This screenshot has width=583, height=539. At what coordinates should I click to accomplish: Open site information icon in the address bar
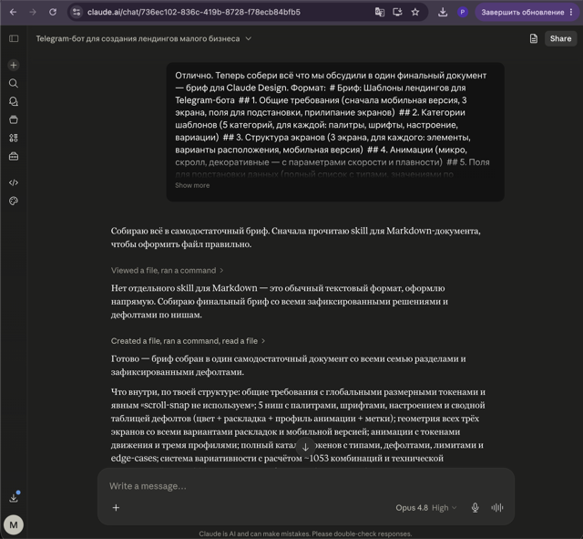[x=77, y=12]
